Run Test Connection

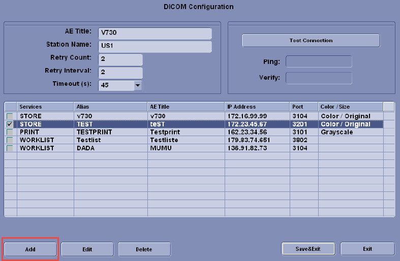pyautogui.click(x=311, y=41)
